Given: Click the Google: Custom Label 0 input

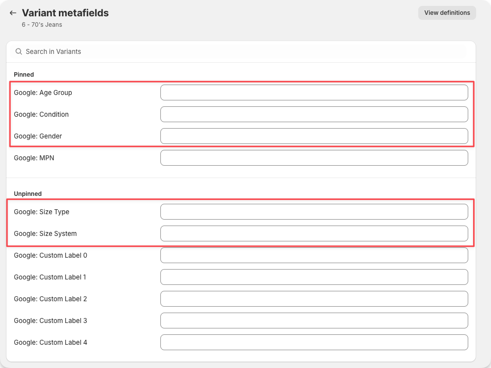Looking at the screenshot, I should tap(314, 255).
